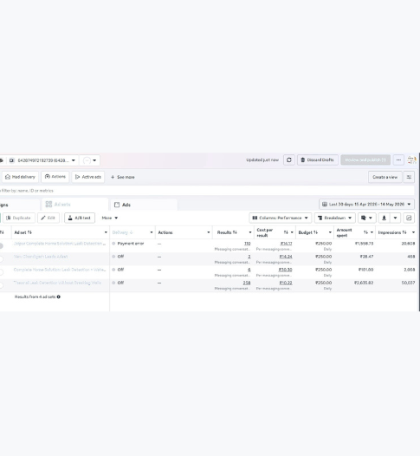Toggle the Thermal Leak Detection ad set switch
Viewport: 420px width, 456px height.
[1, 285]
